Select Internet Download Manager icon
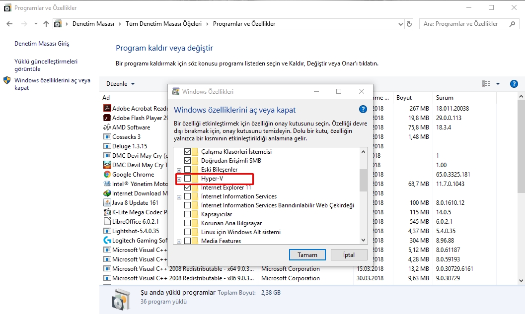This screenshot has height=314, width=525. pyautogui.click(x=107, y=193)
